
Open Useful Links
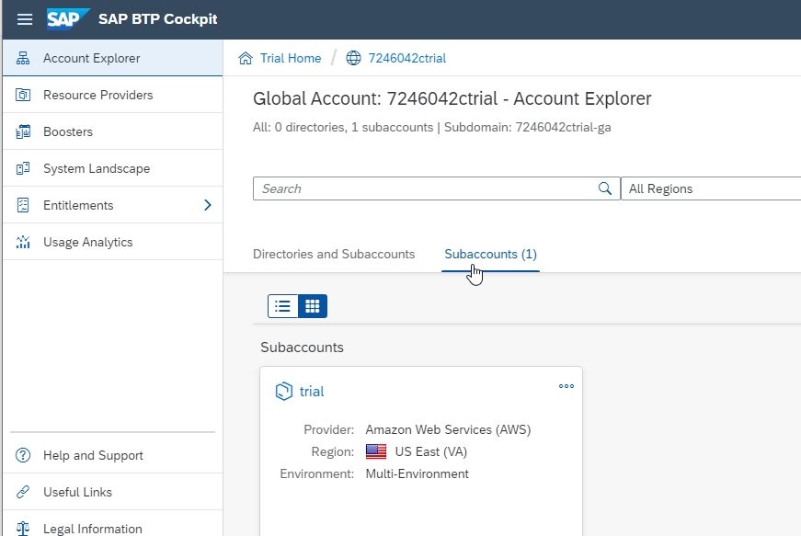tap(112, 492)
